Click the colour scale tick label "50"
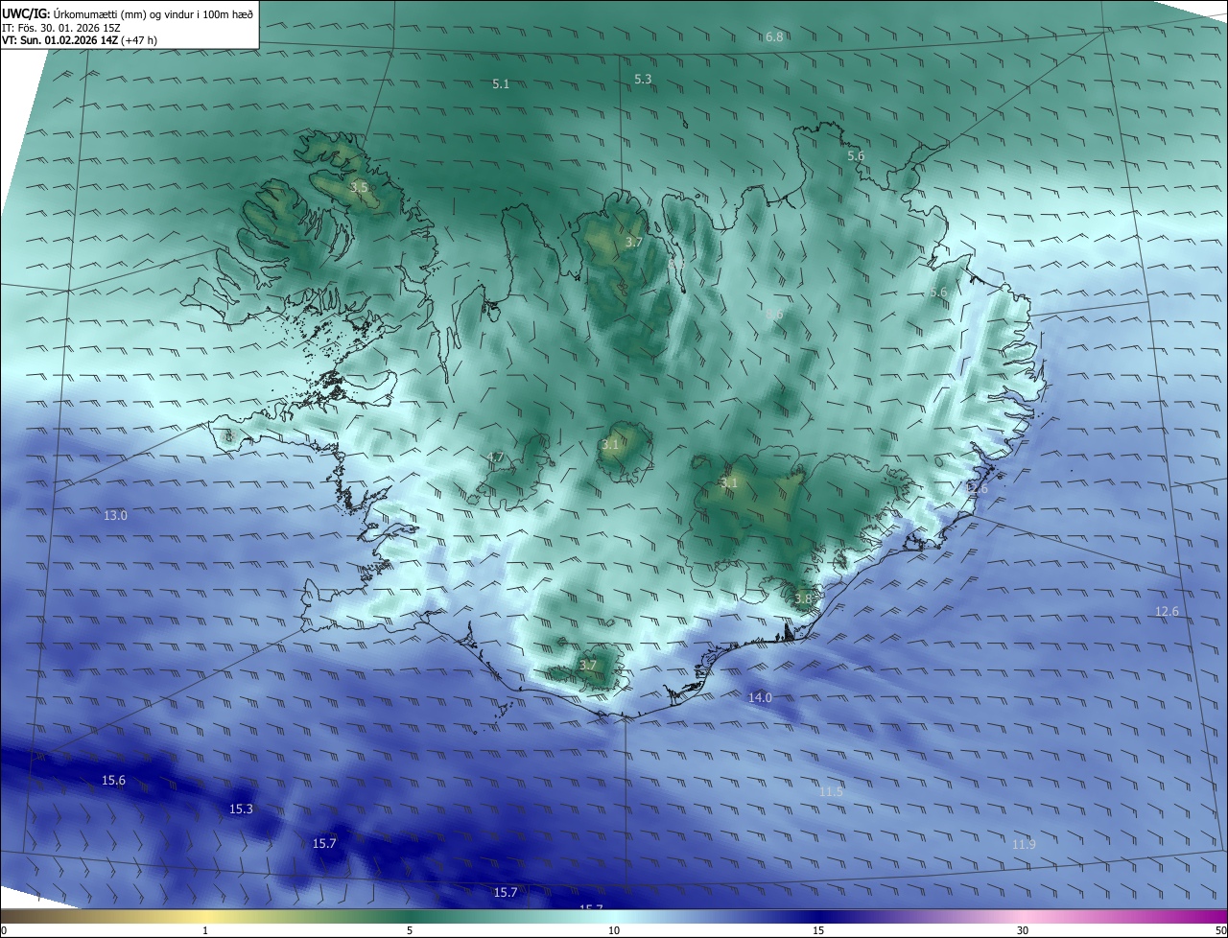Image resolution: width=1228 pixels, height=938 pixels. pyautogui.click(x=1220, y=930)
